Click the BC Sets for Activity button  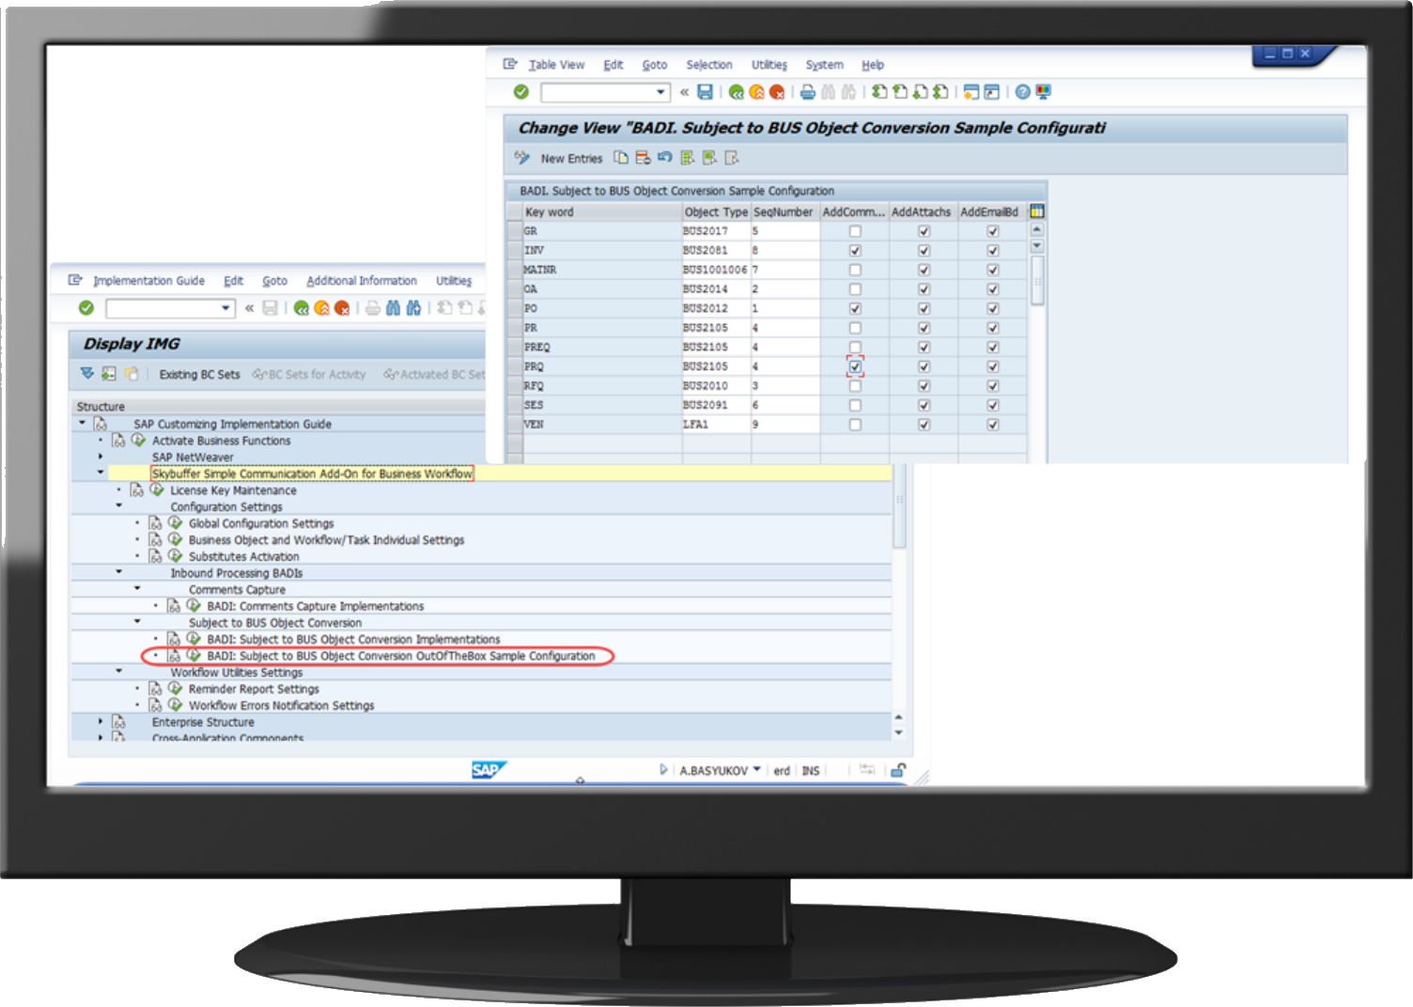point(309,375)
